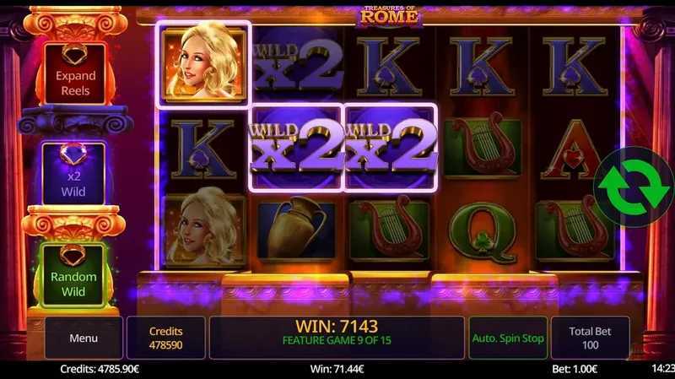The width and height of the screenshot is (675, 379).
Task: Open the Menu button
Action: click(x=84, y=338)
